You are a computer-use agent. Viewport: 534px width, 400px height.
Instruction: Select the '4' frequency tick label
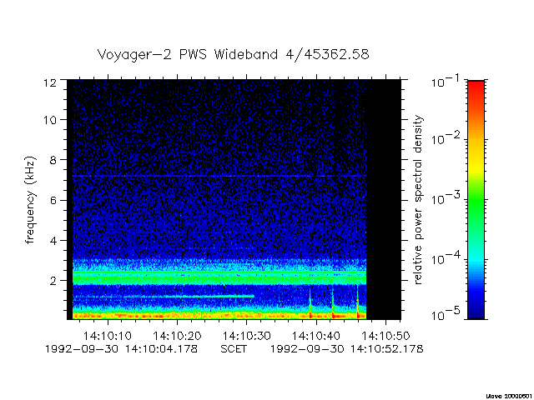[x=53, y=241]
